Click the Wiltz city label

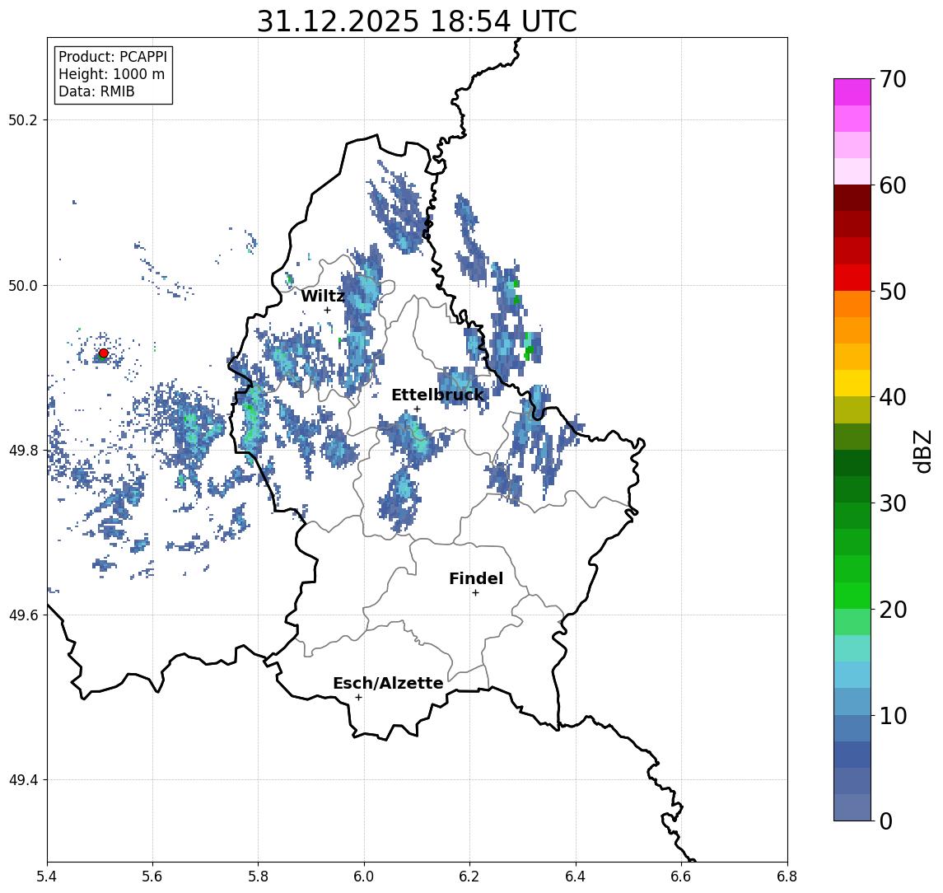(322, 296)
